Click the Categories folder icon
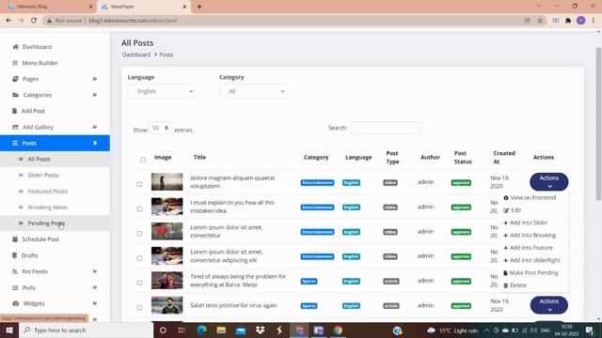The width and height of the screenshot is (602, 338). point(15,95)
